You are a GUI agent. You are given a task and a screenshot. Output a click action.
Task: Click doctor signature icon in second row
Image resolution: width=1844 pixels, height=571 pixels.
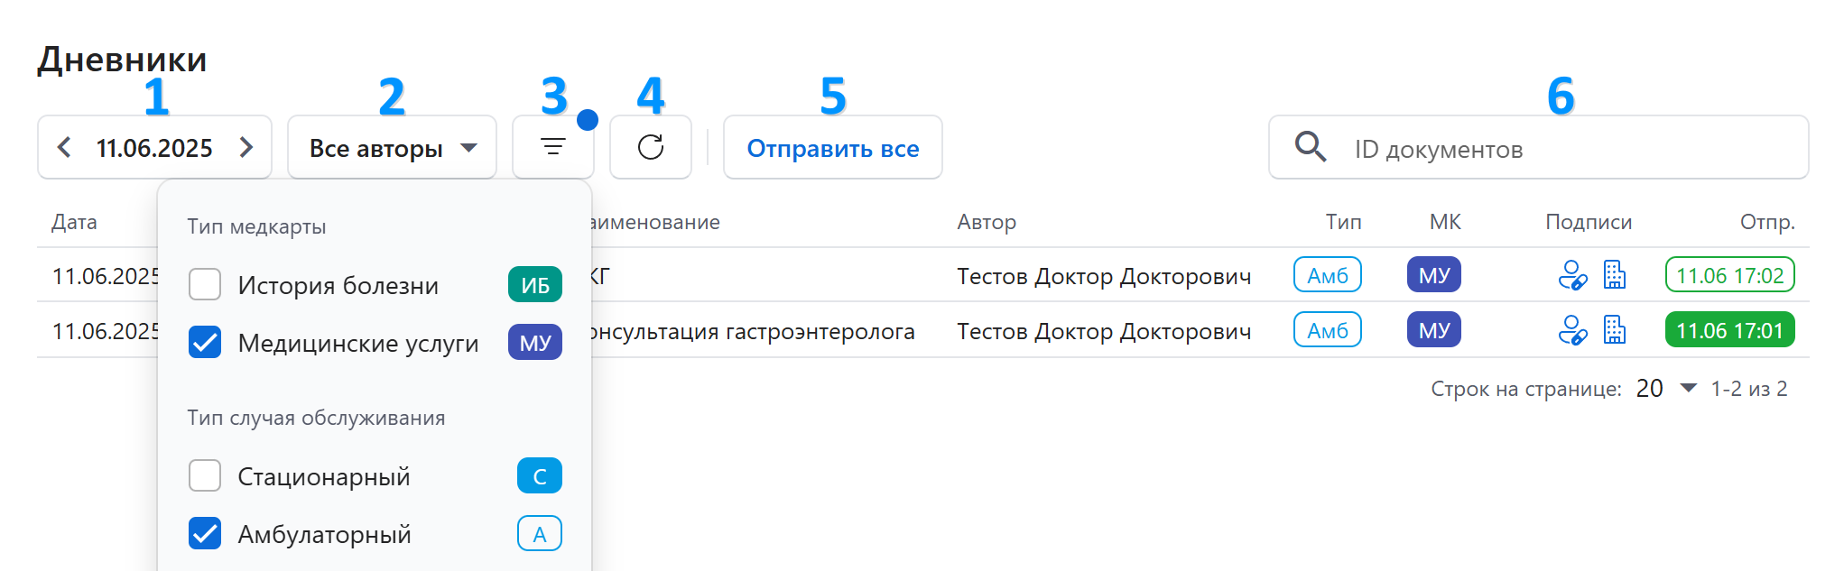click(x=1571, y=330)
